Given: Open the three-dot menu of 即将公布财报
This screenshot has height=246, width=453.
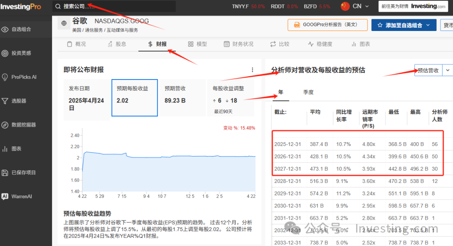Looking at the screenshot, I should pos(253,70).
